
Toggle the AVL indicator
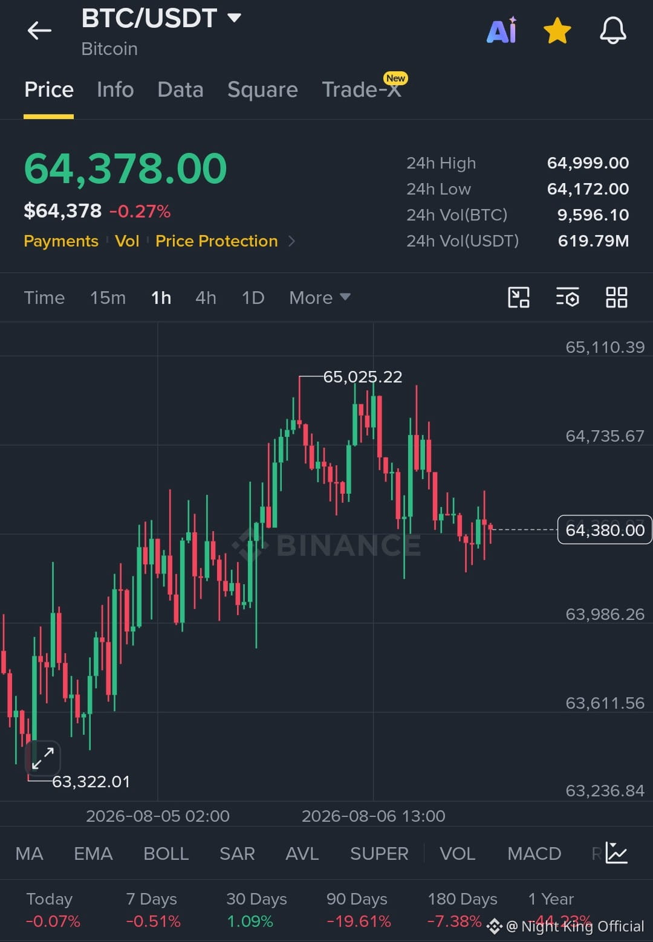click(302, 853)
